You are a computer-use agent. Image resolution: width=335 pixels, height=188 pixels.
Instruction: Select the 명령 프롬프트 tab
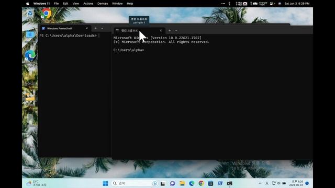tap(139, 31)
